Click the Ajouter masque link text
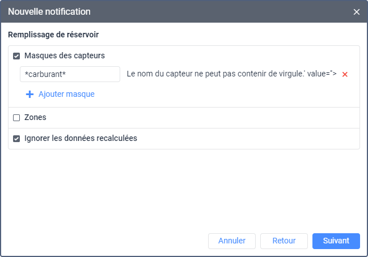 coord(66,94)
